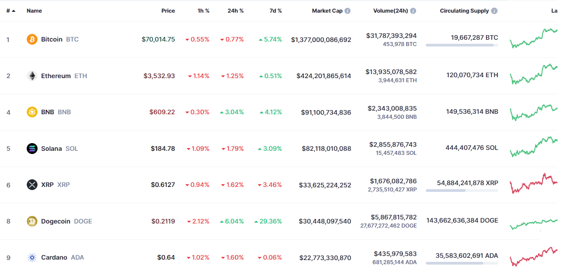Open Cardano 7-day sparkline chart
Viewport: 562px width, 270px height.
(533, 256)
